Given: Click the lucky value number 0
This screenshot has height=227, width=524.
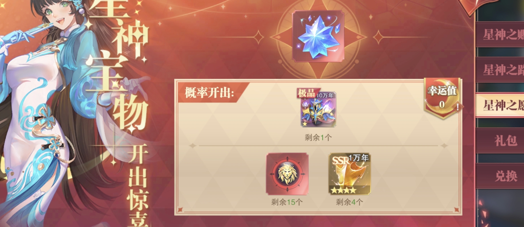Looking at the screenshot, I should [x=442, y=104].
